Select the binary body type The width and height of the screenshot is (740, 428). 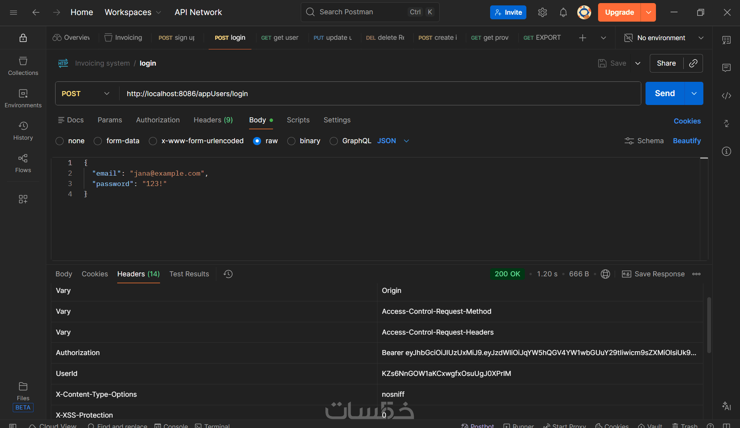click(x=292, y=141)
